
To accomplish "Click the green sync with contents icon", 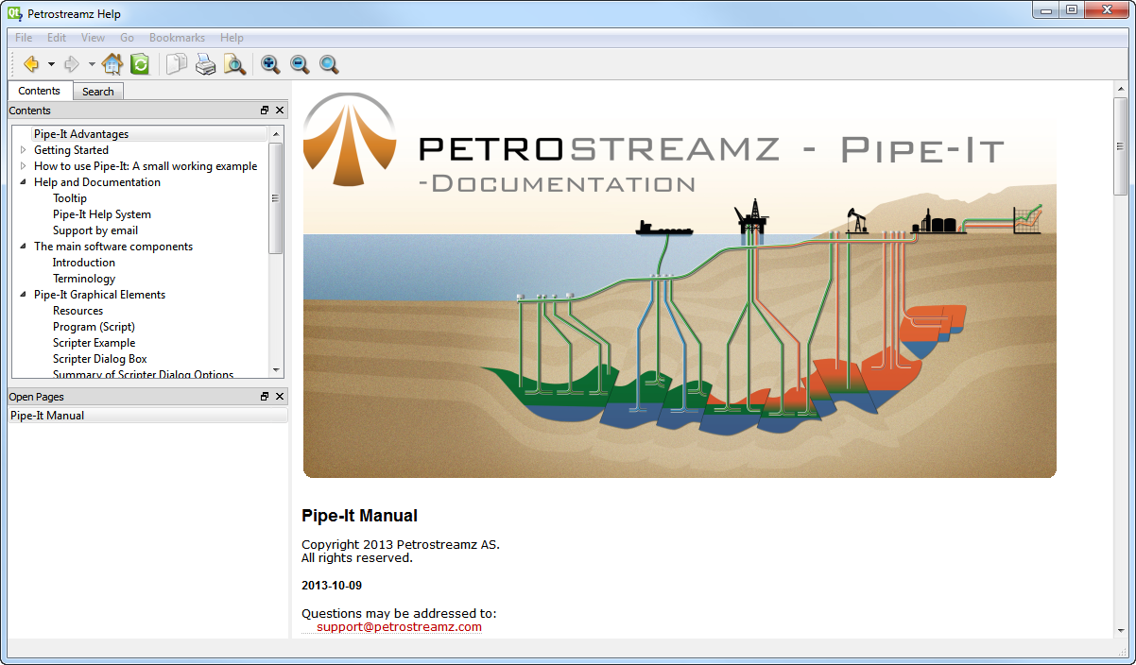I will point(140,64).
